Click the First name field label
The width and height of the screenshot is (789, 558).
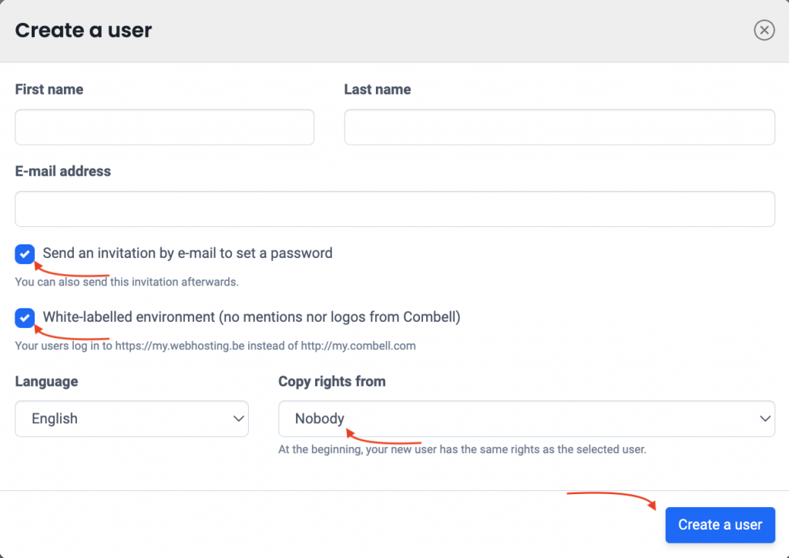tap(49, 89)
